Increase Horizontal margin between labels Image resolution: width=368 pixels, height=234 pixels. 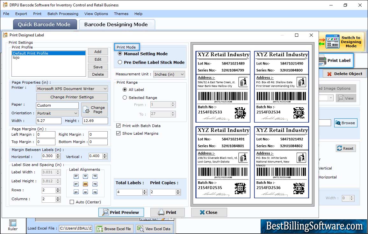[58, 155]
